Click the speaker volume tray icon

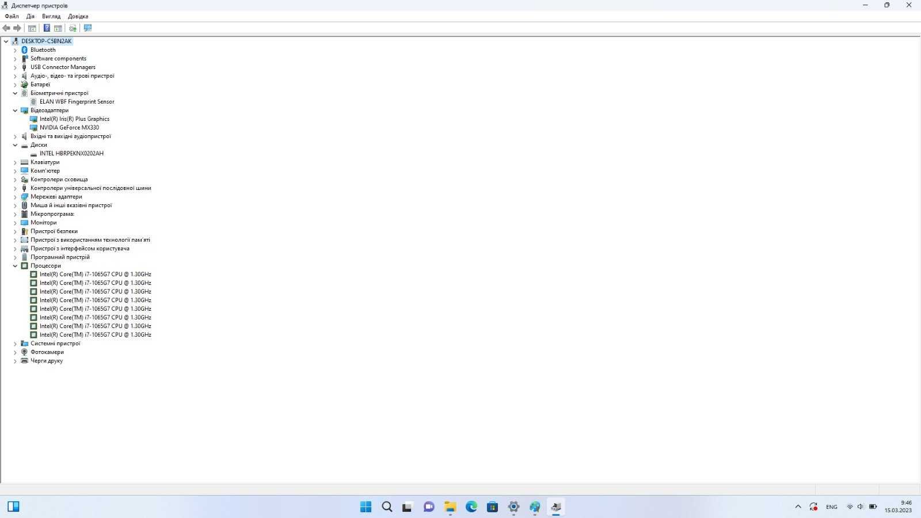pyautogui.click(x=861, y=506)
